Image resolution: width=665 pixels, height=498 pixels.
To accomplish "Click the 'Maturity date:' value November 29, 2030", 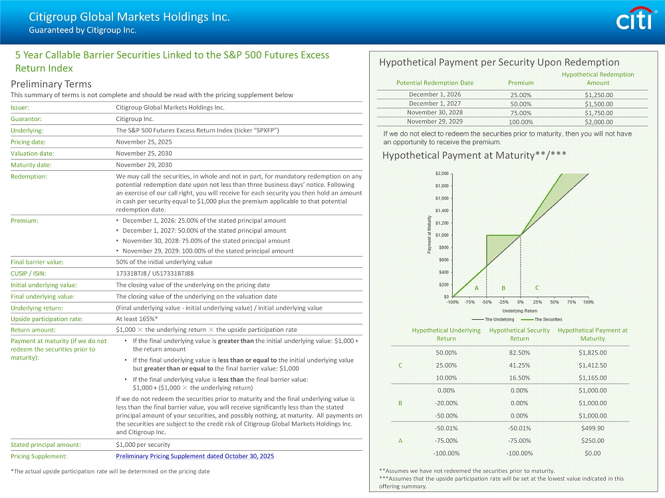I will [144, 165].
